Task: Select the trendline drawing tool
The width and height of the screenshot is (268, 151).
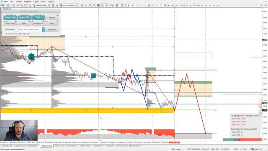Action: tap(145, 5)
